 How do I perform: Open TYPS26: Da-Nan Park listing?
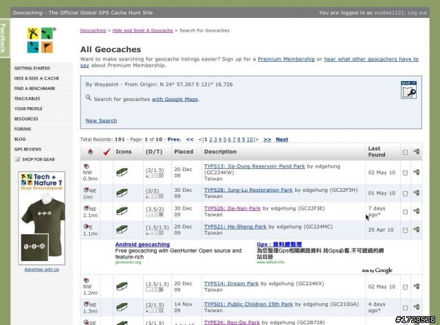coord(232,208)
